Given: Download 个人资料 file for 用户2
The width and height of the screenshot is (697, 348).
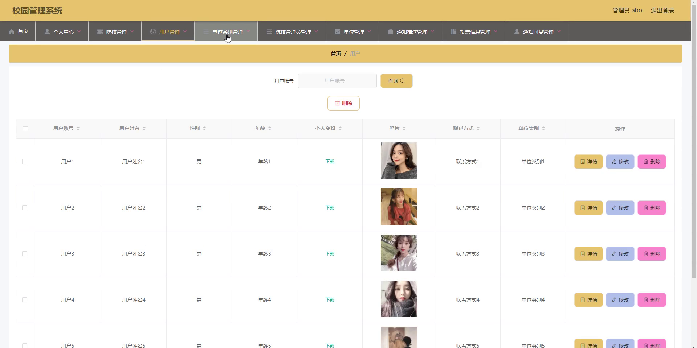Looking at the screenshot, I should pyautogui.click(x=330, y=208).
